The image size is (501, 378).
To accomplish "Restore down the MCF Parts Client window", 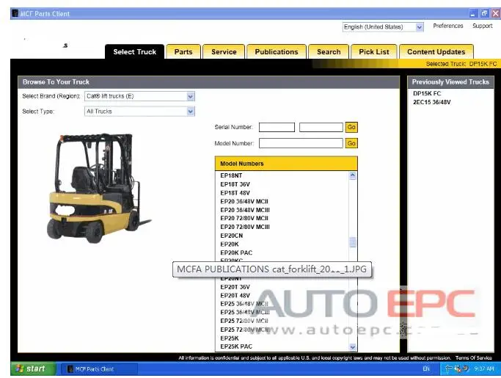I will tap(484, 13).
